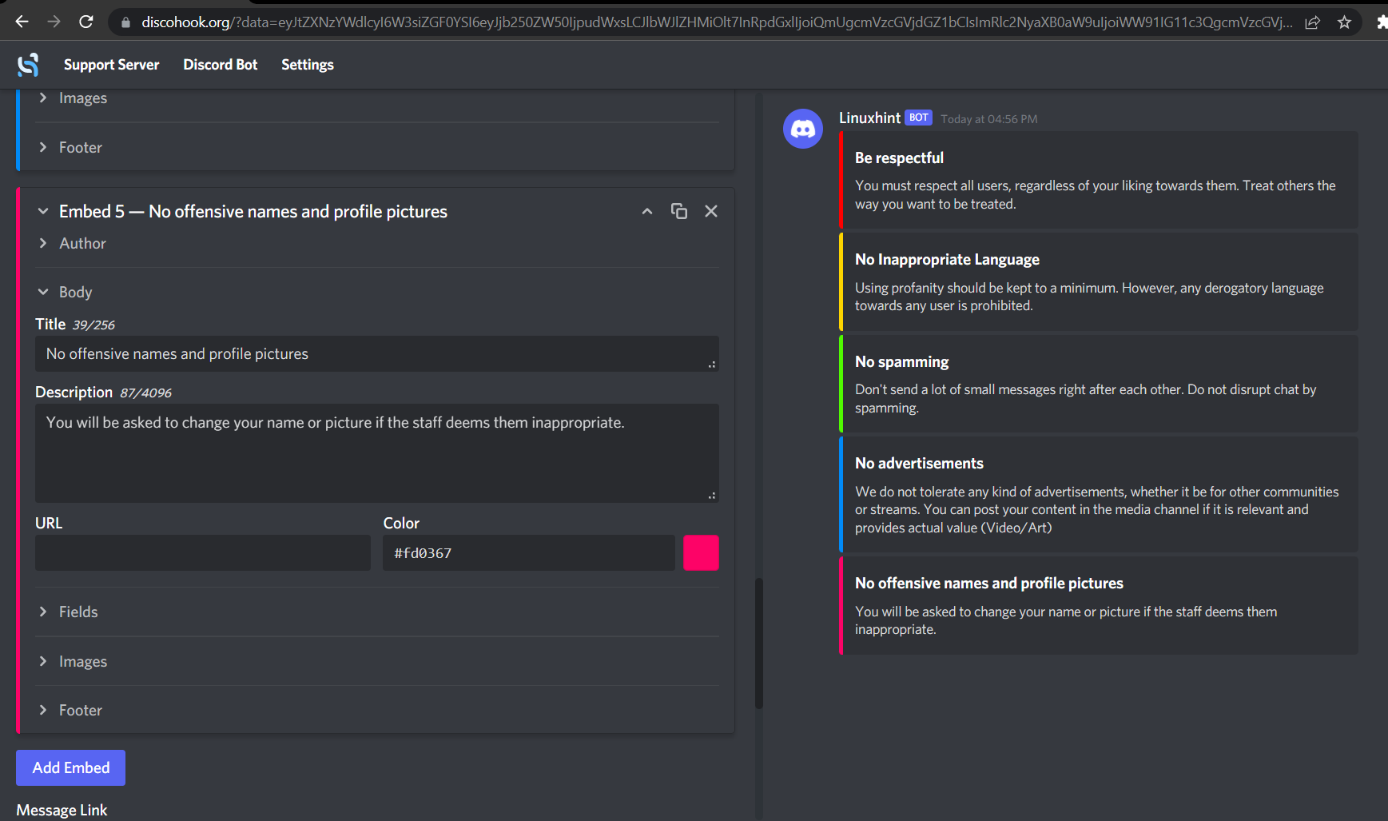This screenshot has width=1388, height=821.
Task: Click 'Be respectful' embed title
Action: 899,157
